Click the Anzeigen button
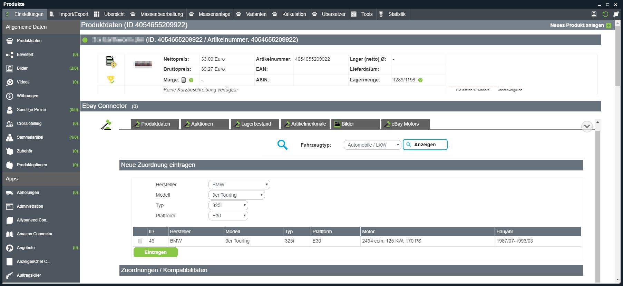Image resolution: width=623 pixels, height=286 pixels. coord(425,145)
